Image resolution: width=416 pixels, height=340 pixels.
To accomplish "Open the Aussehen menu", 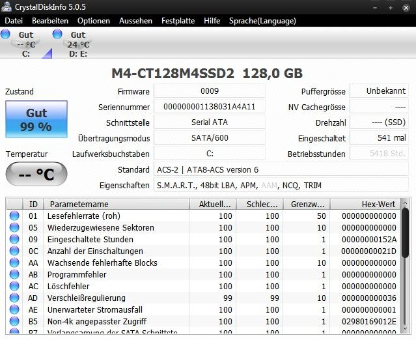I will (135, 21).
